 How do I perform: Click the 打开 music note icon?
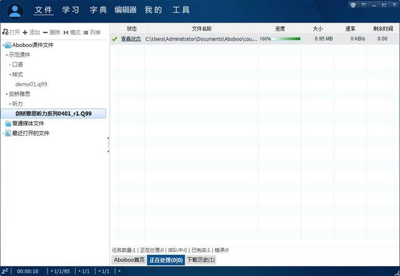point(5,32)
